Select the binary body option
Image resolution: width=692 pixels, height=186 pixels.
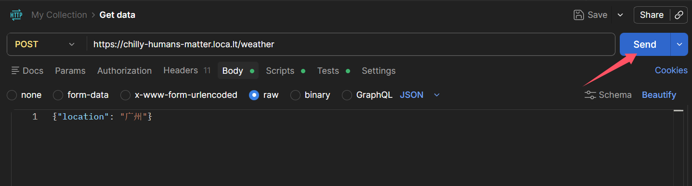point(295,95)
